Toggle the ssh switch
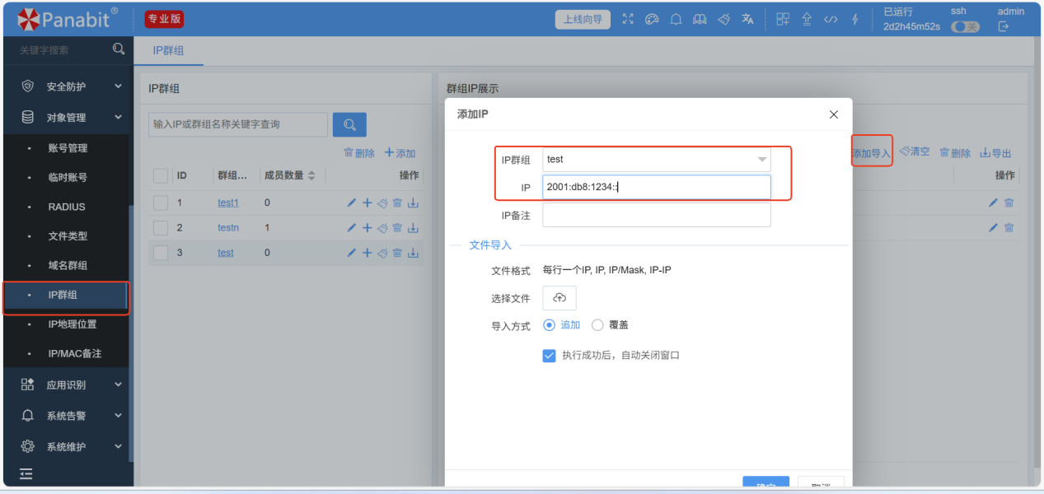Viewport: 1044px width, 494px height. 965,27
